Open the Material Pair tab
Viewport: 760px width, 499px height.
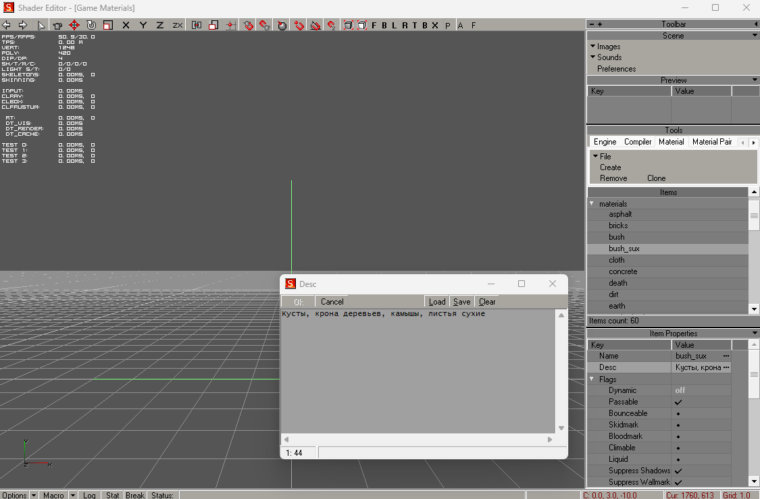click(x=712, y=142)
